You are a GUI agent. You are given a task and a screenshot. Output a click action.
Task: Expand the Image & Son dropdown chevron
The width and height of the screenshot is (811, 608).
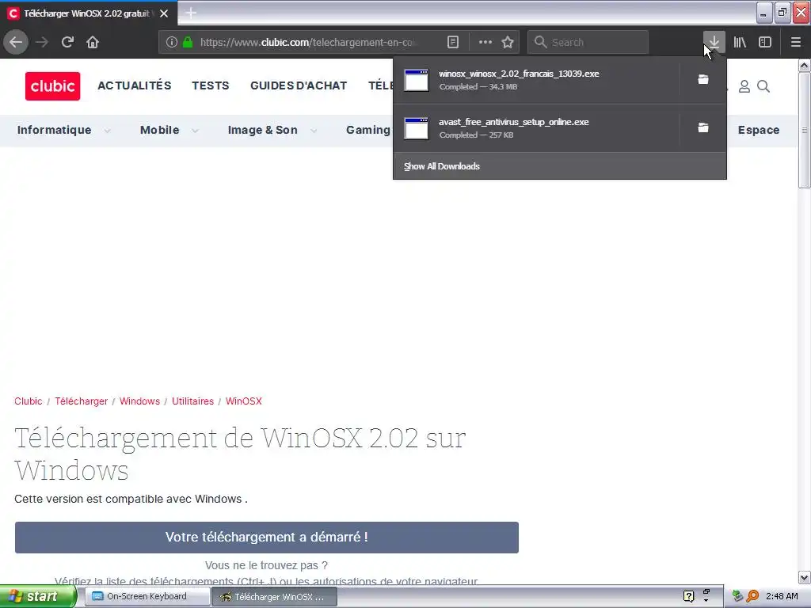pyautogui.click(x=314, y=131)
